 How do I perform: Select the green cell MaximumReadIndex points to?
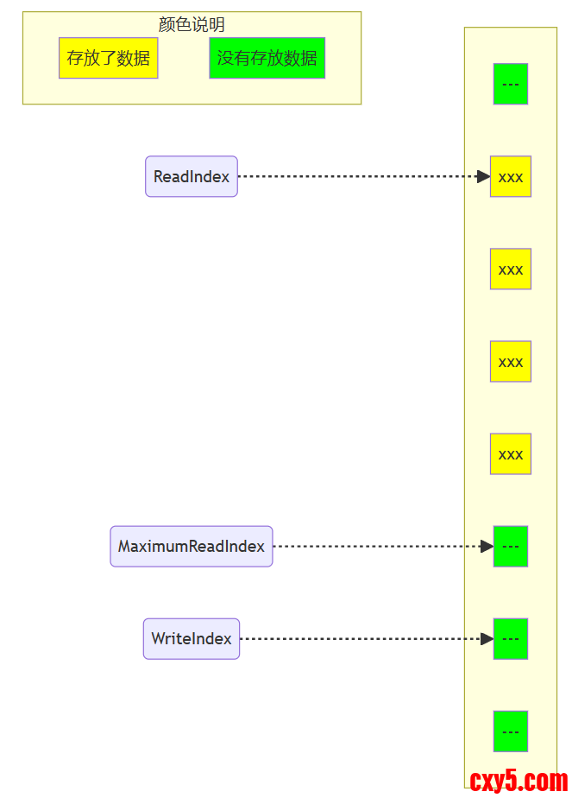tap(510, 546)
